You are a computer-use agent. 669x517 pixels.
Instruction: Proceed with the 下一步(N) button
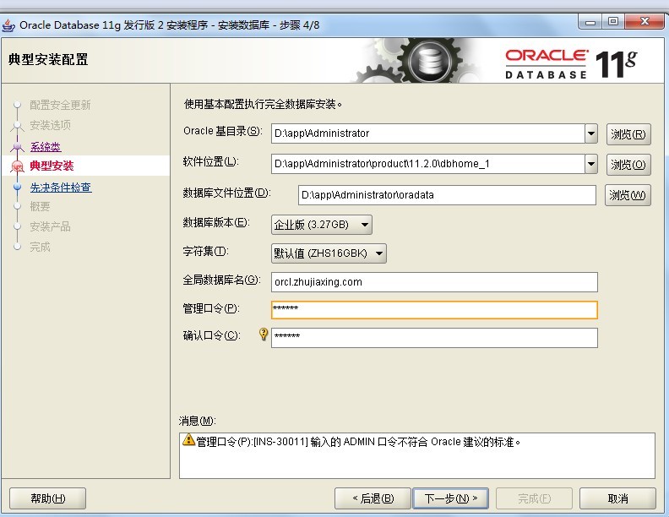[x=451, y=498]
